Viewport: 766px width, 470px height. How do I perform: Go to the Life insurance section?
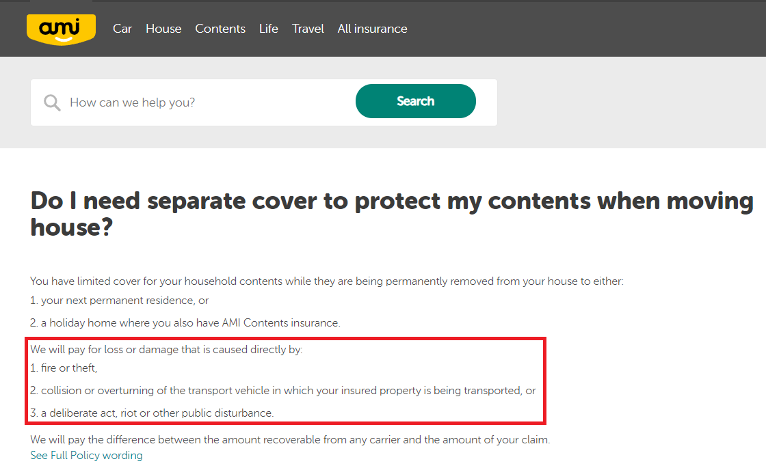tap(269, 29)
